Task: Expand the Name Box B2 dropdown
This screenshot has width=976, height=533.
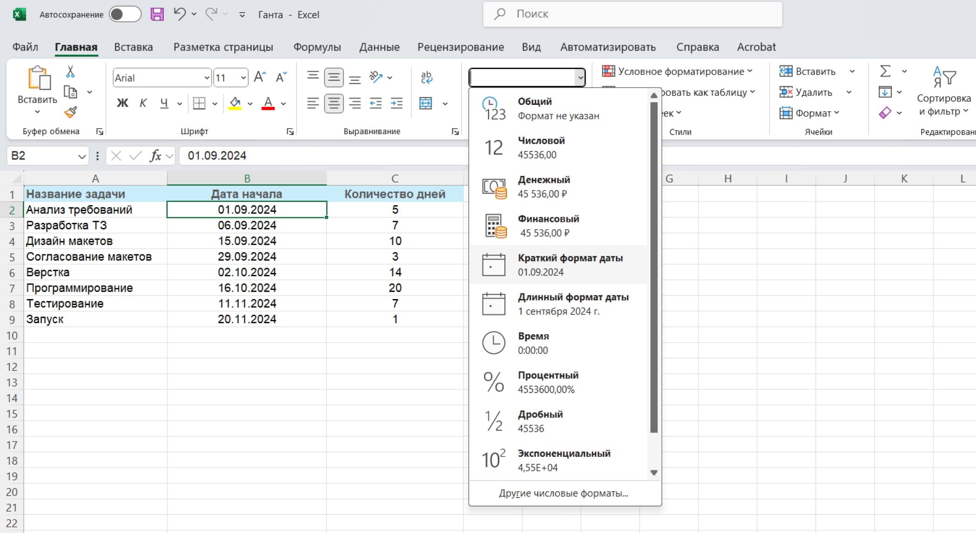Action: (x=82, y=156)
